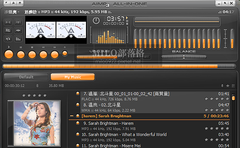Adjust the standalone slider right of the scale

click(x=232, y=39)
